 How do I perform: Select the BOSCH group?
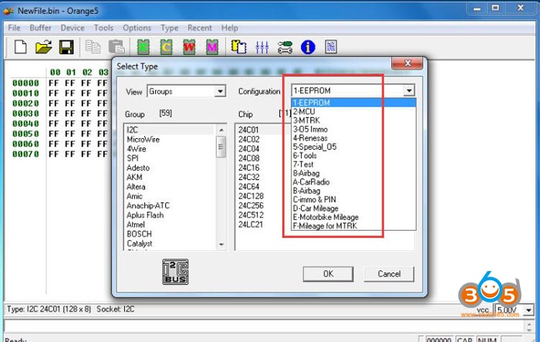tap(170, 234)
